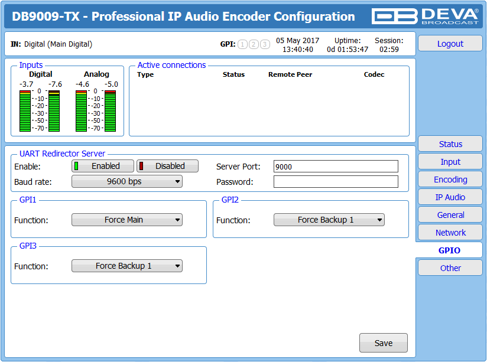Click the Analog right level meter

pos(111,111)
